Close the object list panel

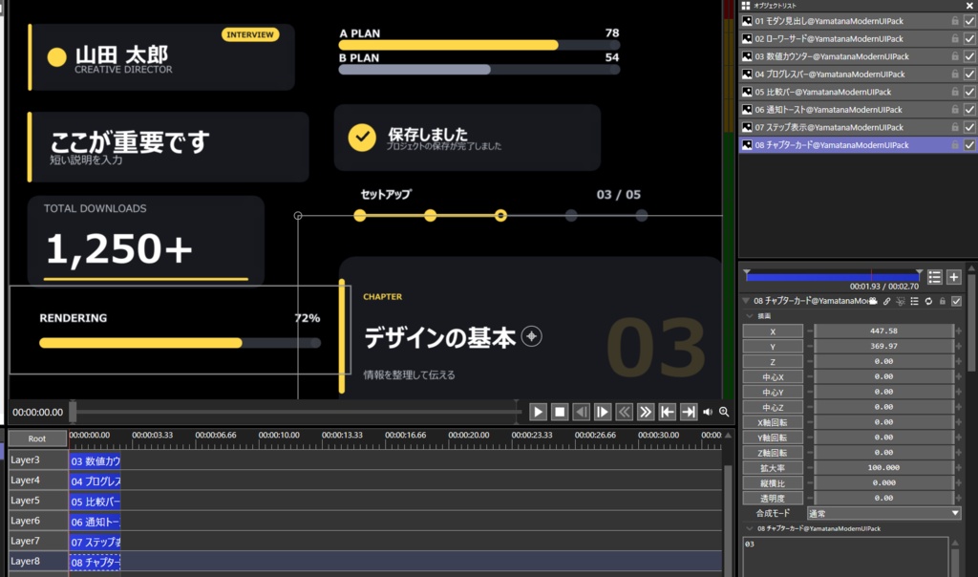point(969,5)
